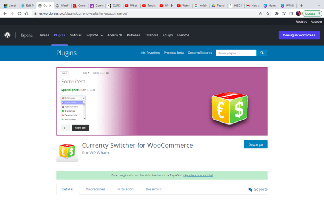Select Temas in the top navigation
The height and width of the screenshot is (203, 324).
(44, 35)
